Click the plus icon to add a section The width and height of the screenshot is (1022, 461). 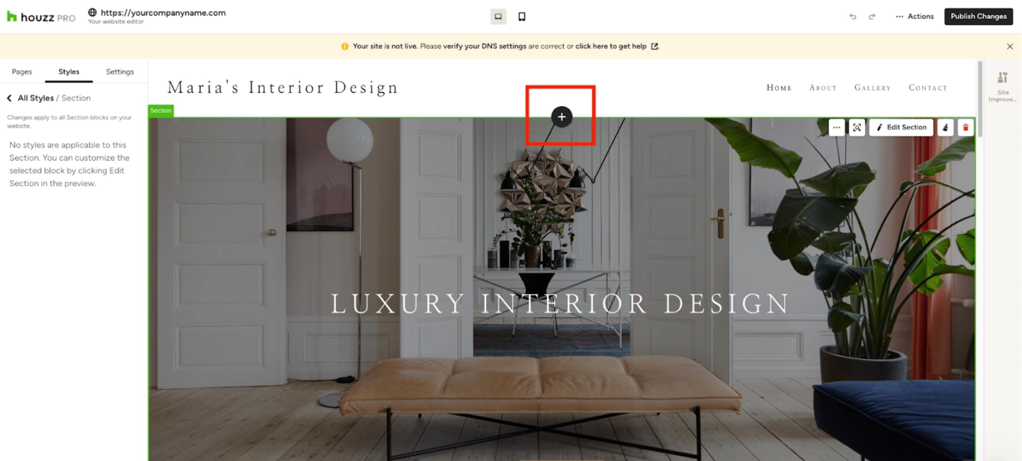click(561, 117)
